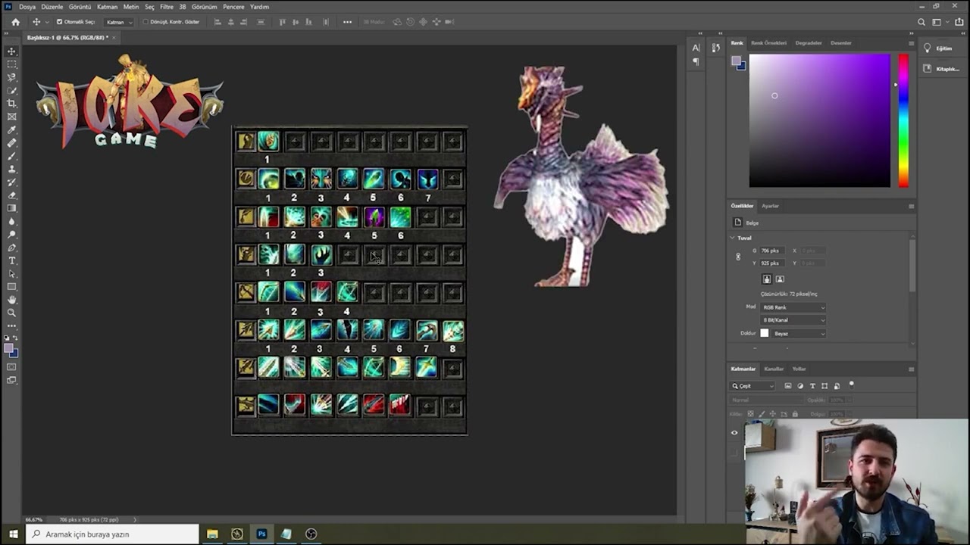The width and height of the screenshot is (970, 545).
Task: Select the Hand tool
Action: (11, 300)
